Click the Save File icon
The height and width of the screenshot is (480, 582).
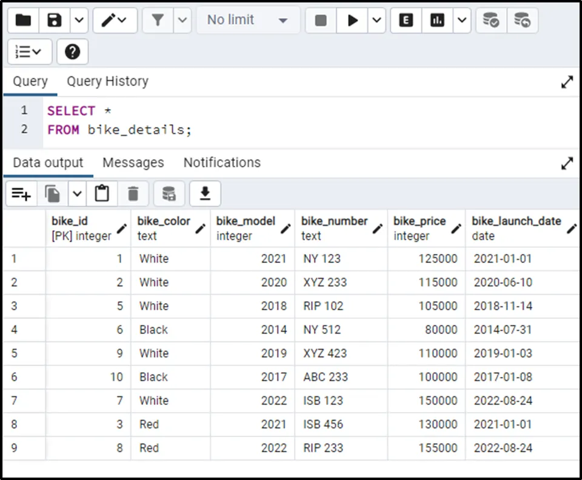(x=55, y=21)
